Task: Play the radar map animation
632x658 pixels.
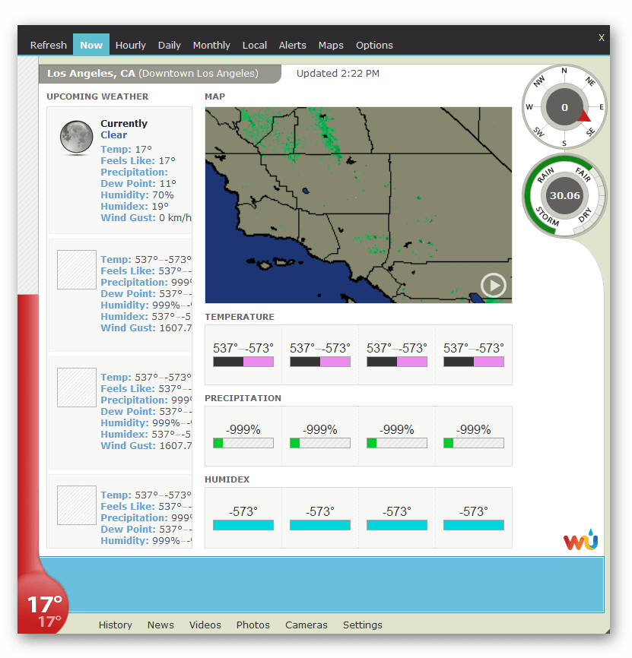Action: pos(493,286)
